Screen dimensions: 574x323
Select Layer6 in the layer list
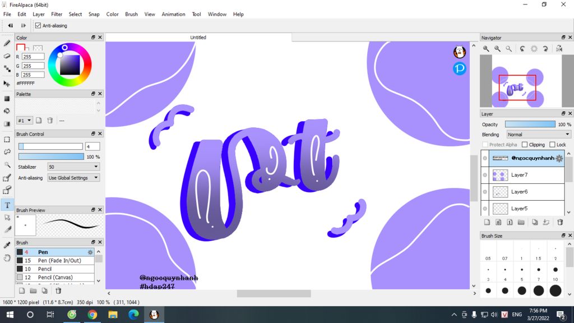tap(523, 192)
